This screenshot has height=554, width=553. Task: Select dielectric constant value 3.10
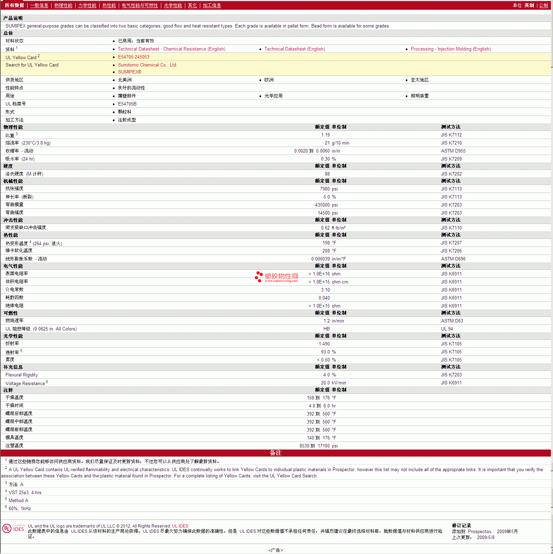[x=325, y=290]
